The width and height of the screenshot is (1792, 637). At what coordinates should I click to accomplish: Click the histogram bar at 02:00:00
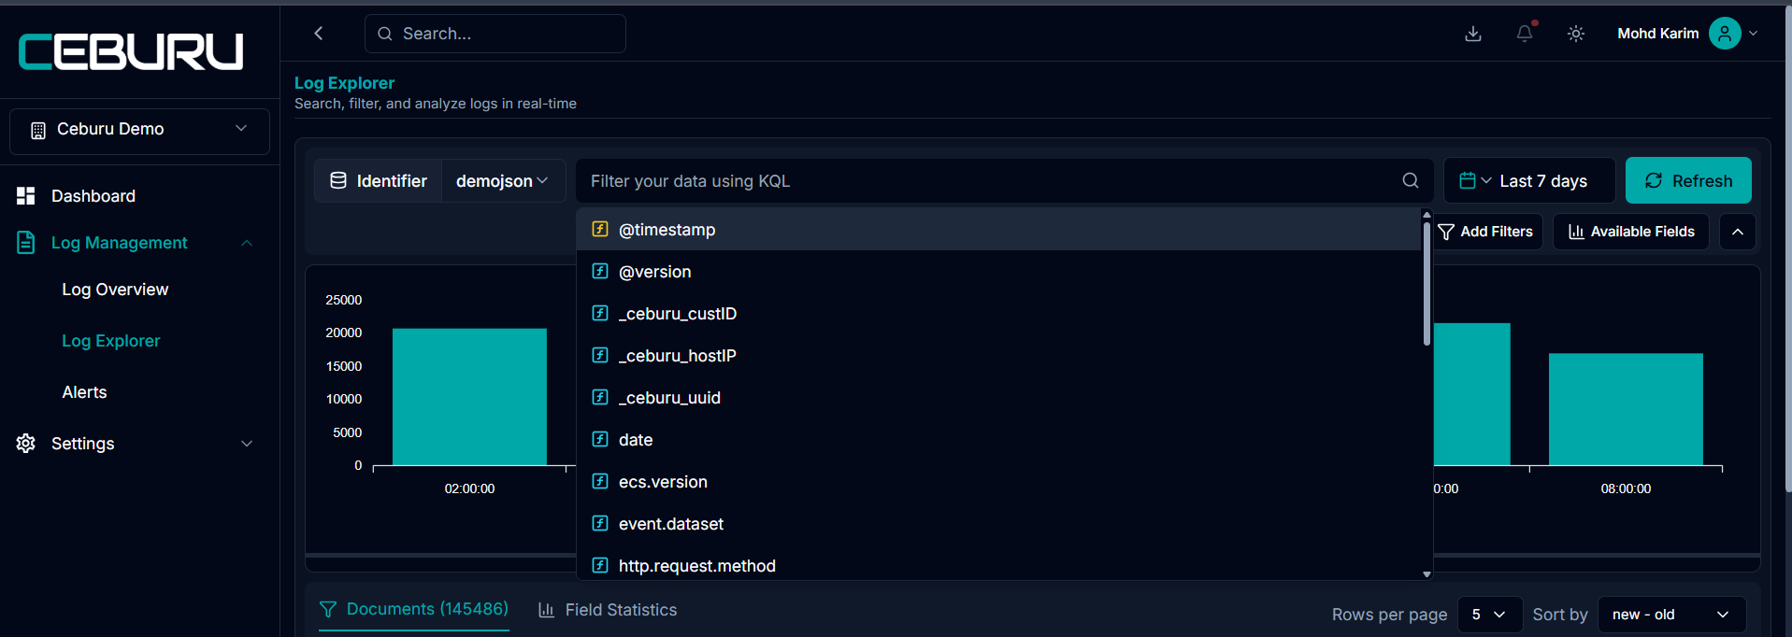[x=469, y=397]
